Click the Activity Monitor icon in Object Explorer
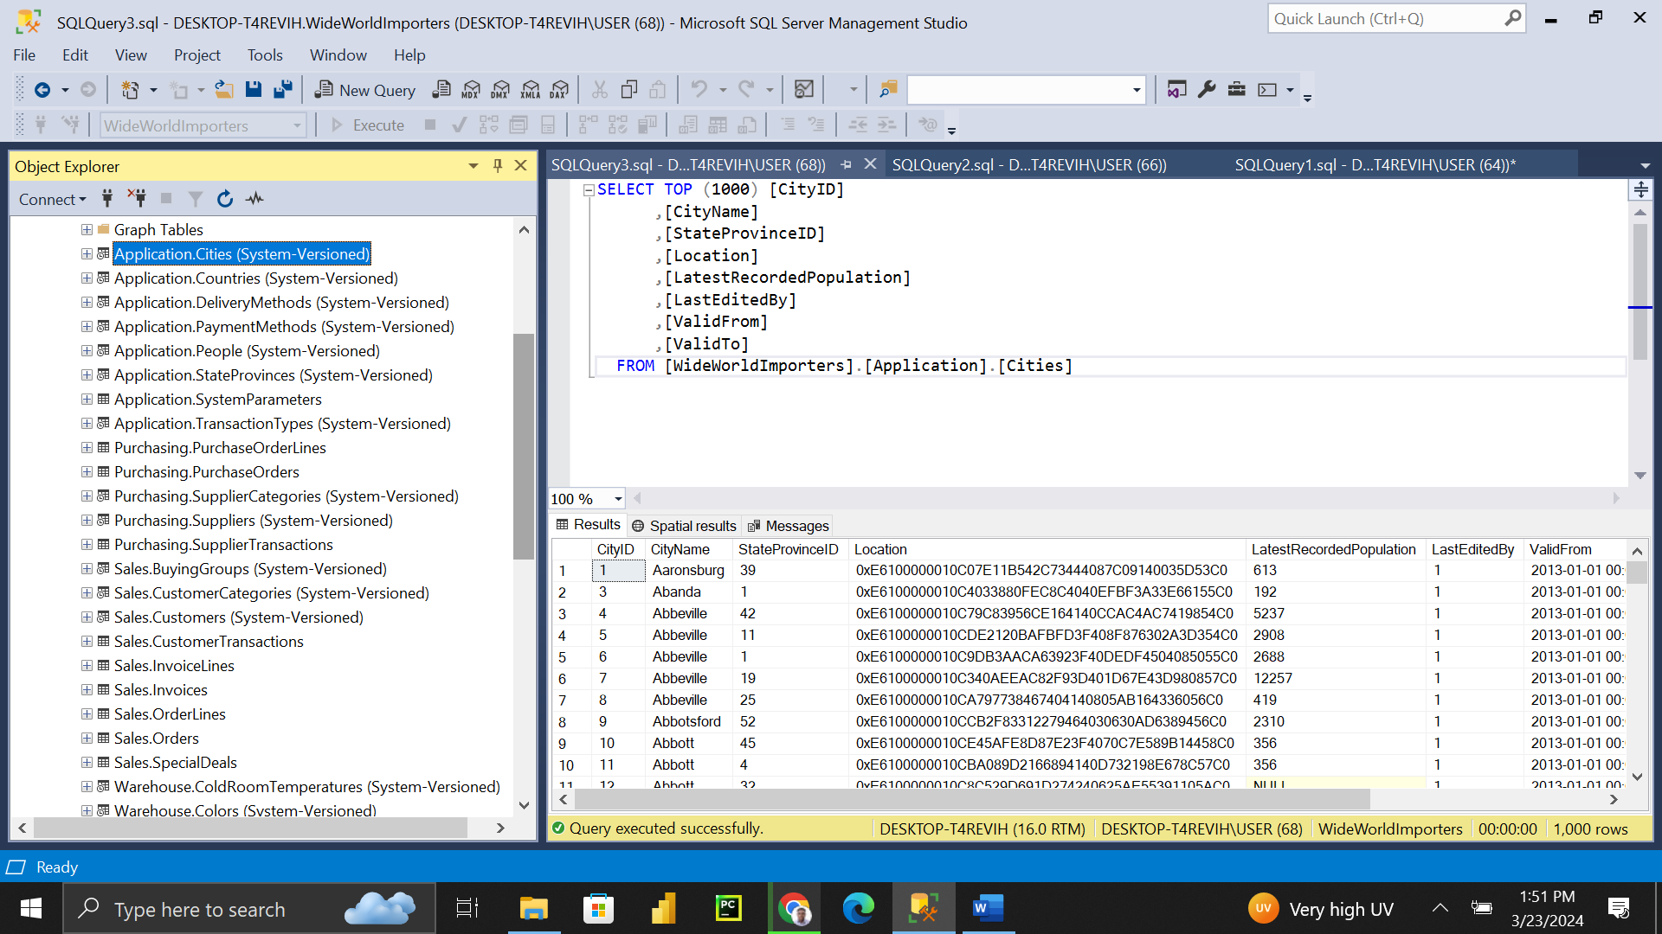 [254, 199]
